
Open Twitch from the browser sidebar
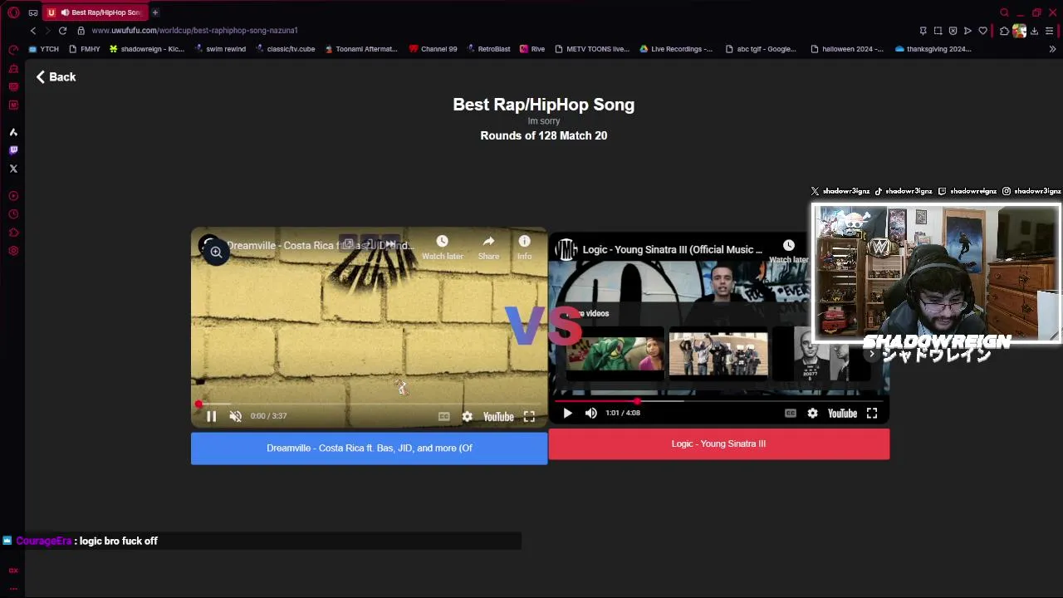pos(13,150)
